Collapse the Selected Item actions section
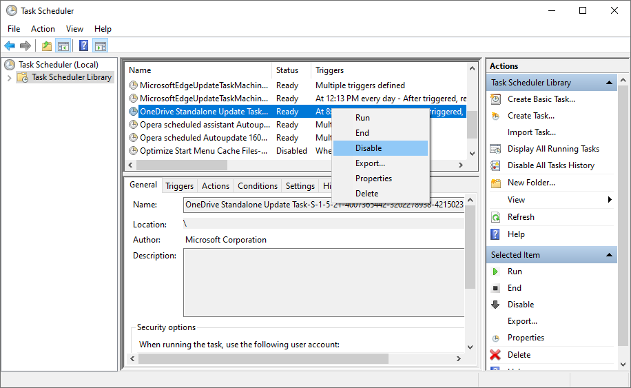Screen dimensions: 631x388 pos(609,255)
